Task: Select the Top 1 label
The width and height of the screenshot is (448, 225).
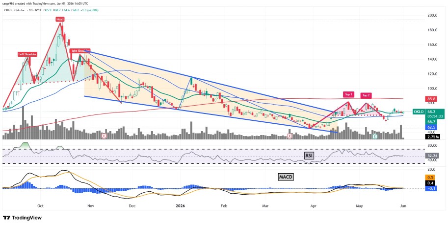Action: [x=348, y=94]
